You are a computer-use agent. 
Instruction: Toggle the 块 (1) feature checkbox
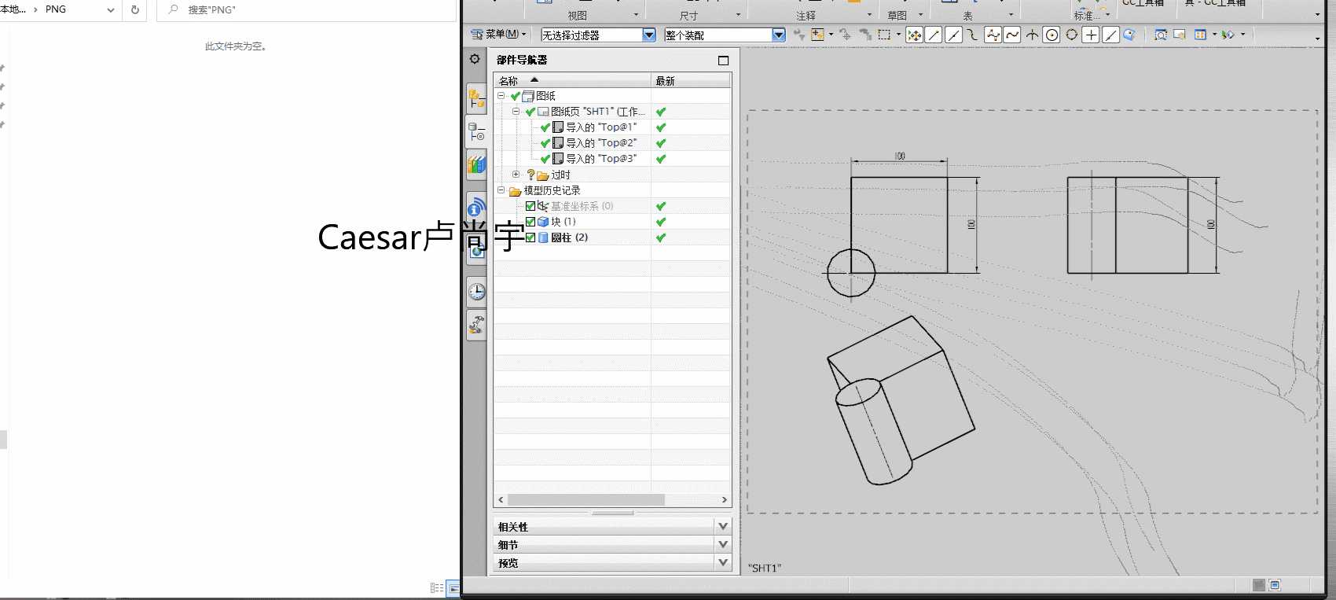(530, 222)
